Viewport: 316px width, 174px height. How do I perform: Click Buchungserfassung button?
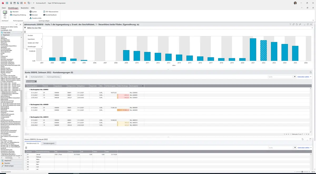[53, 77]
